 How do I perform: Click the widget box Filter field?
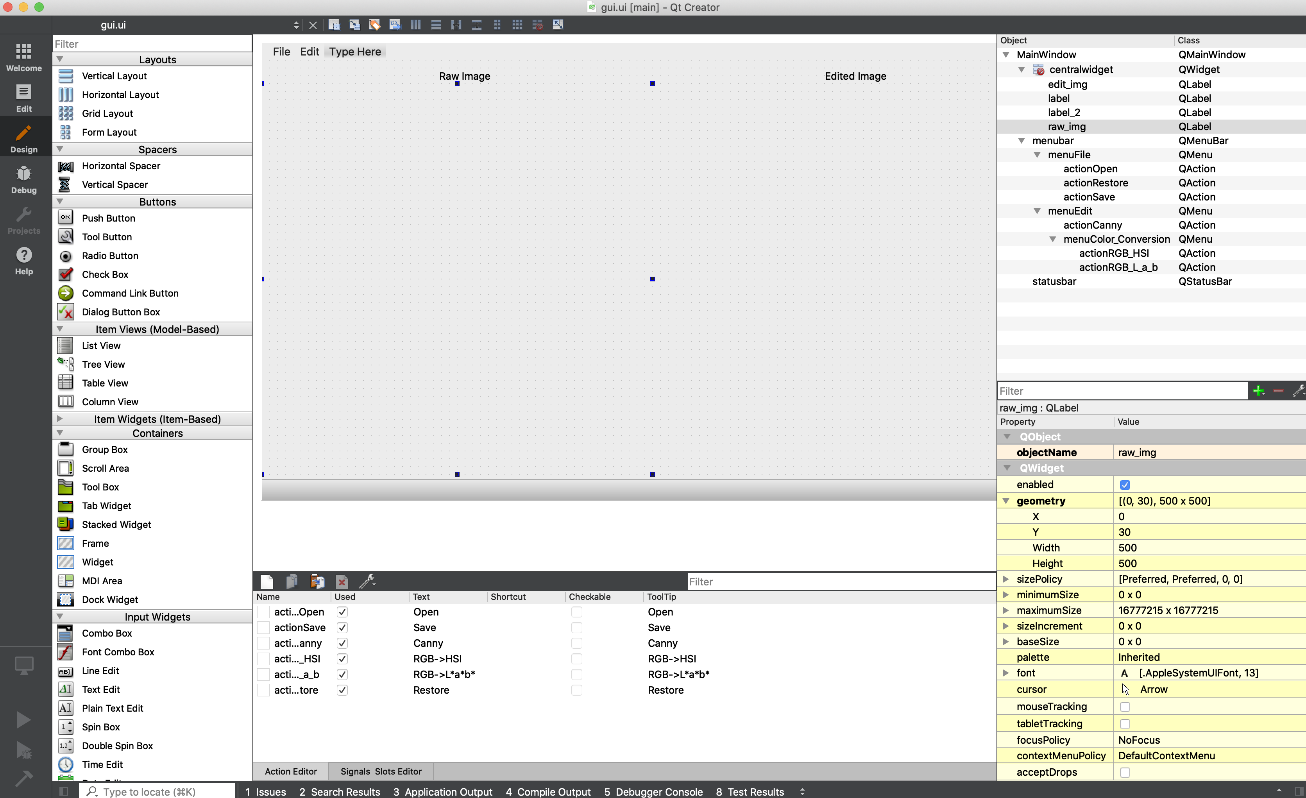(152, 44)
